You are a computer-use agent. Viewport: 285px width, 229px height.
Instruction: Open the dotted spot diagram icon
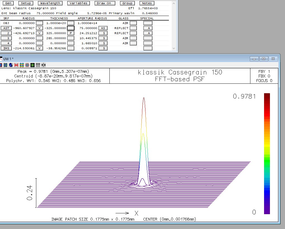(27, 65)
